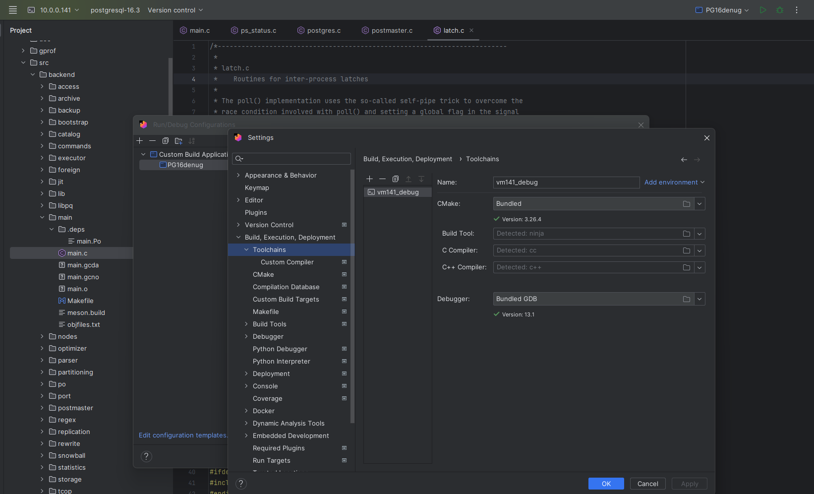Image resolution: width=814 pixels, height=494 pixels.
Task: Open the Version control dropdown
Action: [175, 10]
